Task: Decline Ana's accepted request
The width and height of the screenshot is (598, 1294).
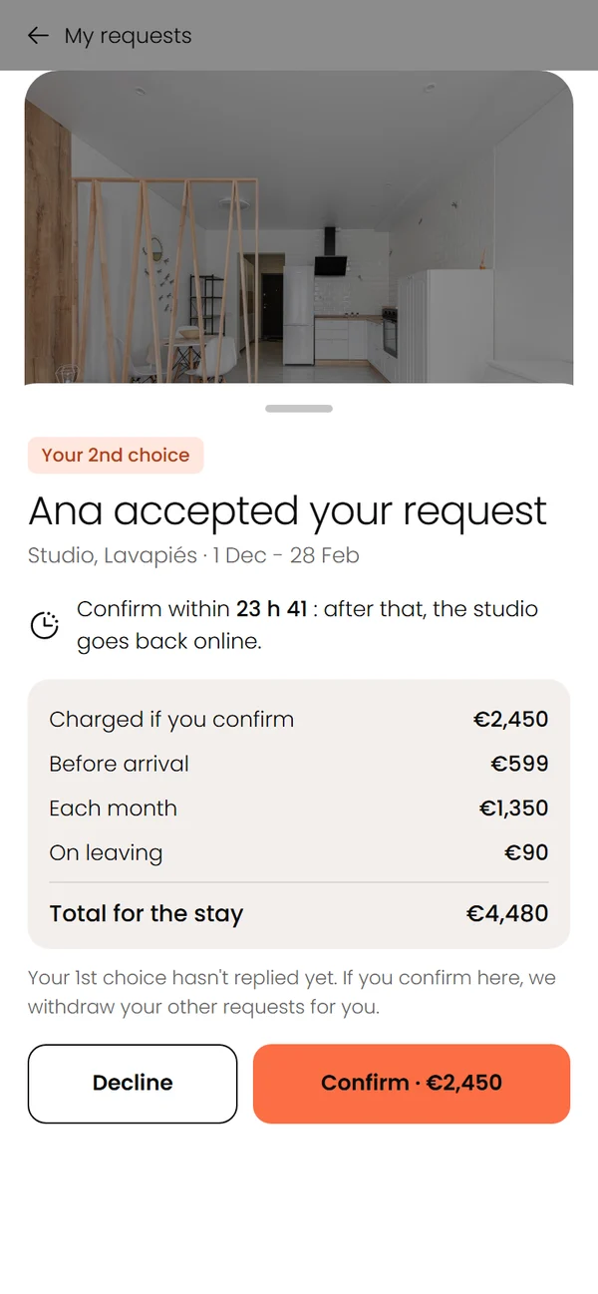Action: coord(133,1084)
